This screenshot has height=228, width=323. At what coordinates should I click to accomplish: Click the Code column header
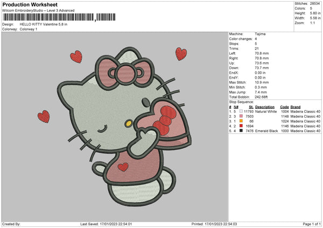[284, 106]
